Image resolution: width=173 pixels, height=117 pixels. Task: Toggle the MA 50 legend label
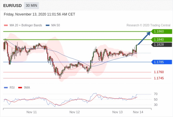pos(56,25)
